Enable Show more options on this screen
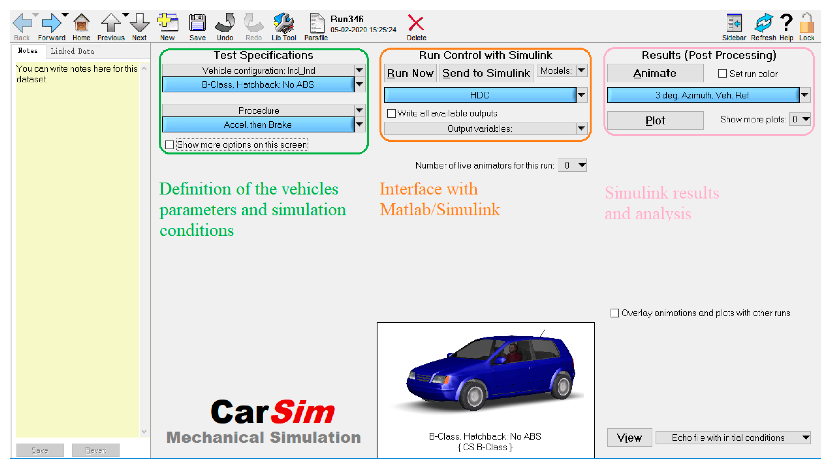Image resolution: width=831 pixels, height=470 pixels. coord(169,145)
